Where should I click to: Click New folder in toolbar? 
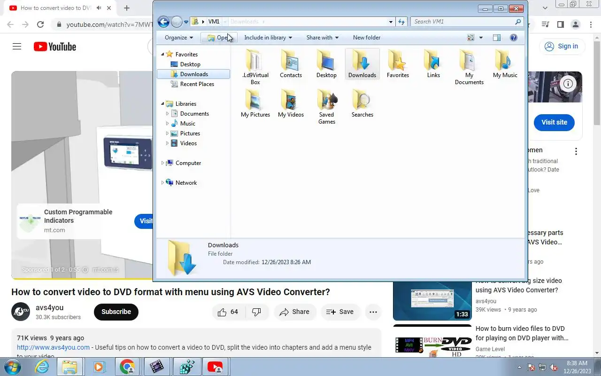click(x=367, y=38)
